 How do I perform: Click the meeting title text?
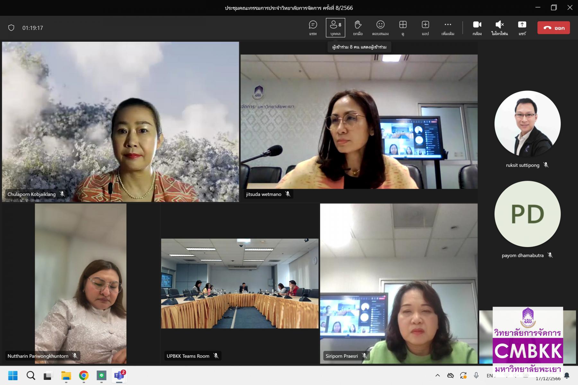289,8
